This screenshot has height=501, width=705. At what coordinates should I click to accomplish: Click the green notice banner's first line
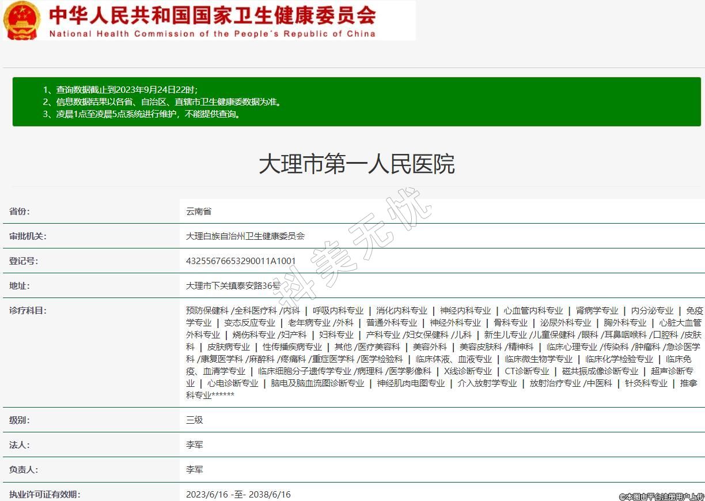[x=120, y=90]
